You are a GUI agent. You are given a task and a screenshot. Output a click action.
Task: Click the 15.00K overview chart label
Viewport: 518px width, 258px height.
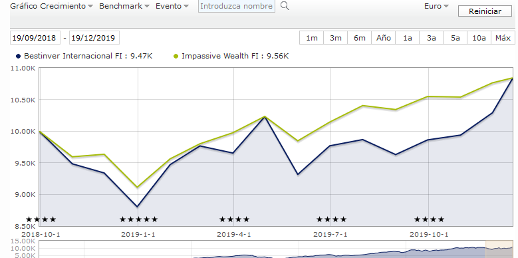pyautogui.click(x=23, y=241)
